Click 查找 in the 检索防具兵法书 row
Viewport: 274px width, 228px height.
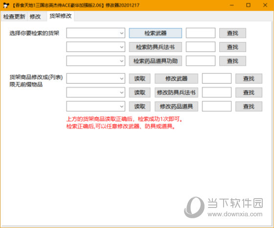[x=232, y=47]
